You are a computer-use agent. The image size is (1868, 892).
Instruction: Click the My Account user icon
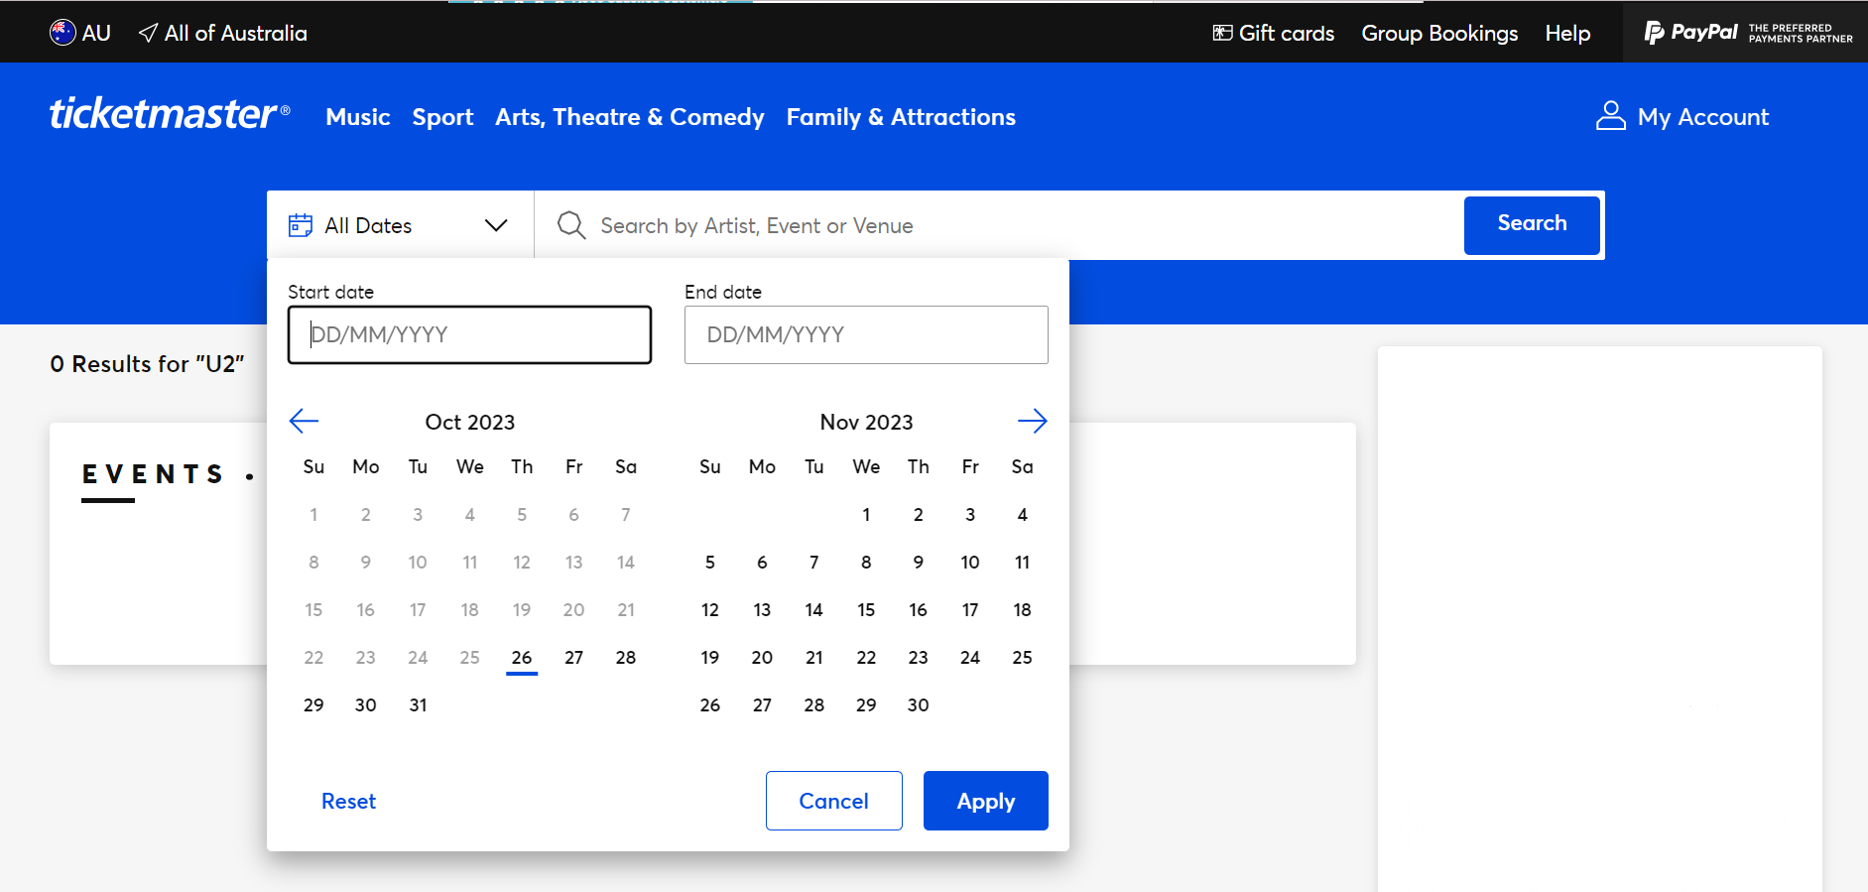click(1611, 116)
